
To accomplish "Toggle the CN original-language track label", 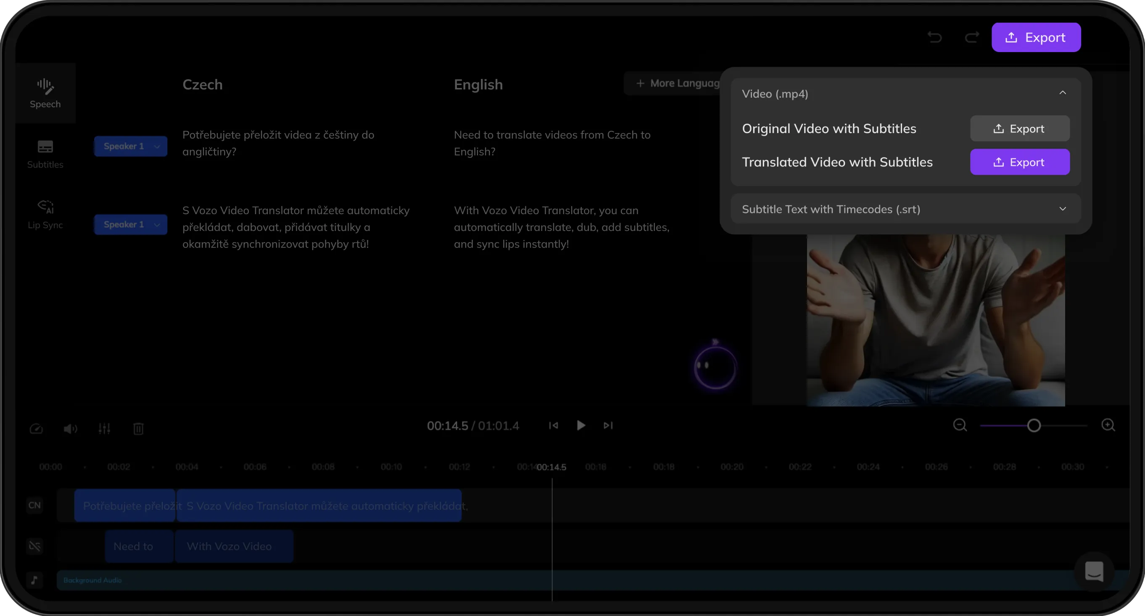I will tap(34, 506).
